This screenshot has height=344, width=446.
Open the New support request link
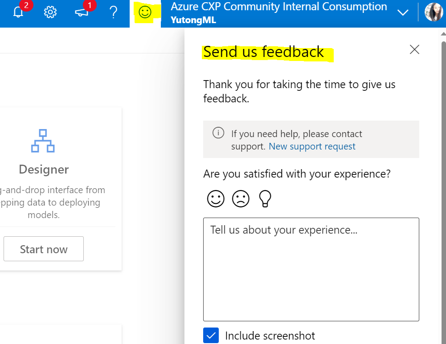click(x=312, y=146)
